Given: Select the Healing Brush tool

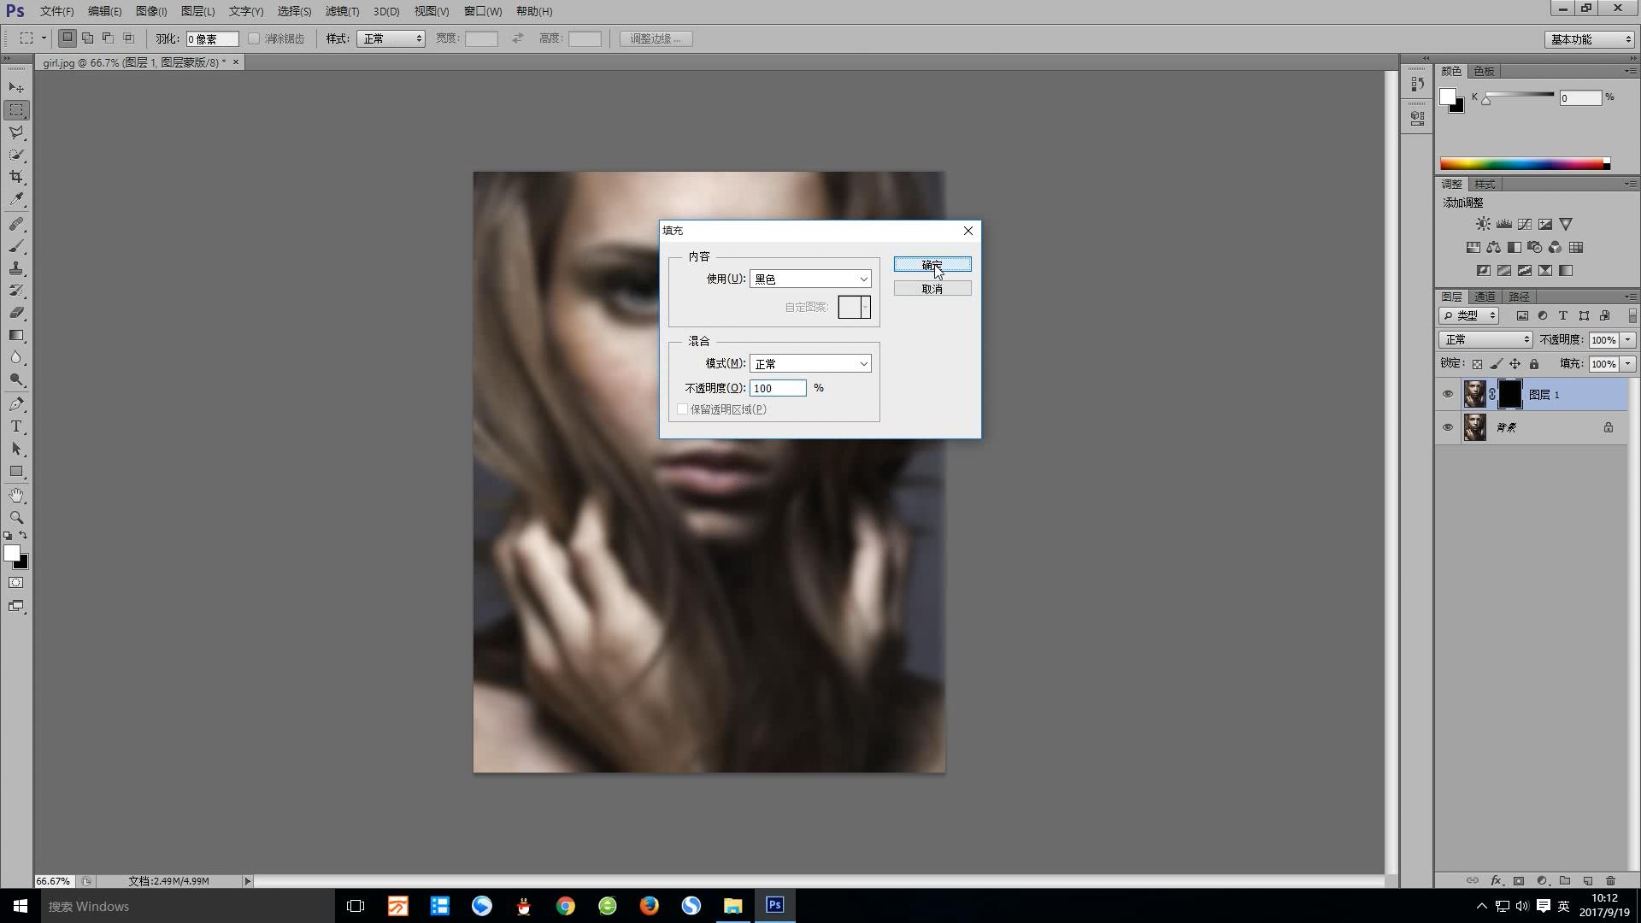Looking at the screenshot, I should pyautogui.click(x=16, y=224).
